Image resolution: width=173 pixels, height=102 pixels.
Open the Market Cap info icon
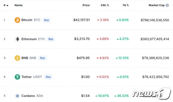(167, 5)
